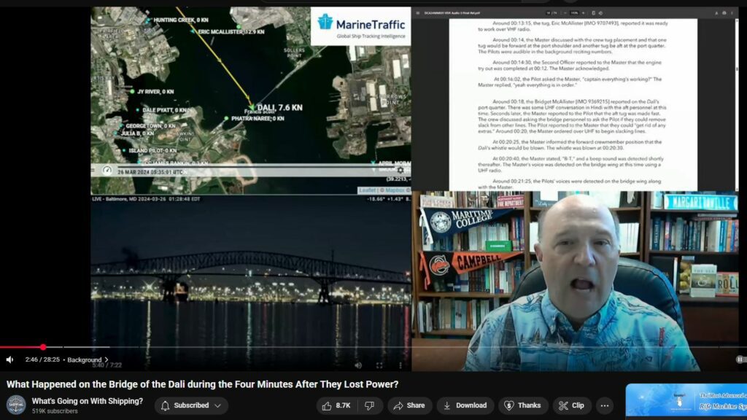Select the JY RIVER, 0 KN ship label

(155, 91)
